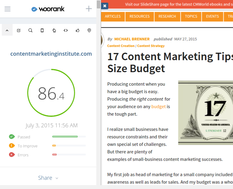Viewport: 233px width, 189px height.
Task: Open the RESOURCES nav tab
Action: coord(140,16)
